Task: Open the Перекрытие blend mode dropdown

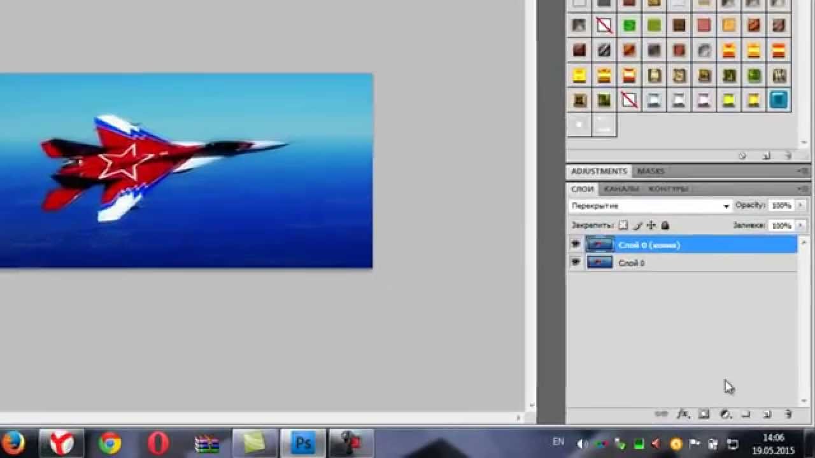Action: pyautogui.click(x=650, y=206)
